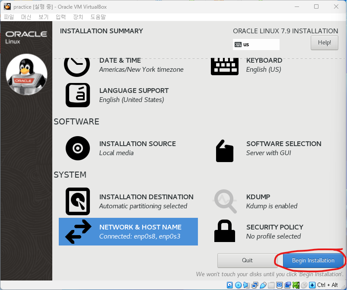Select DATE & TIME label
The image size is (347, 290).
click(120, 61)
